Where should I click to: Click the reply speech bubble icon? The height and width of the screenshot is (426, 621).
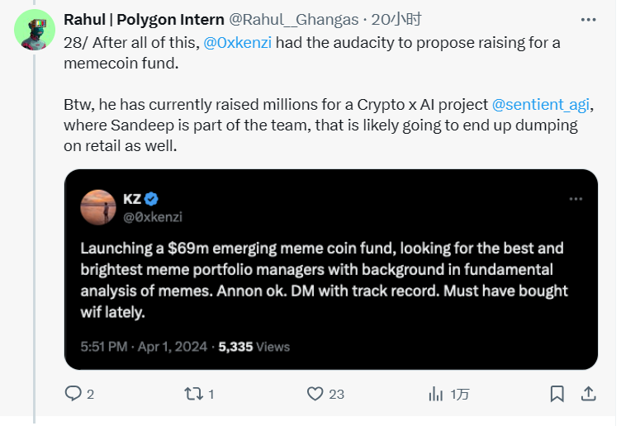point(73,394)
